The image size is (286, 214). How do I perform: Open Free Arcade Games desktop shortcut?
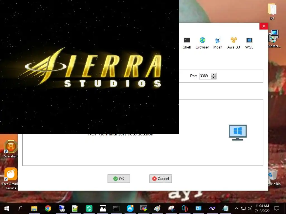[11, 179]
